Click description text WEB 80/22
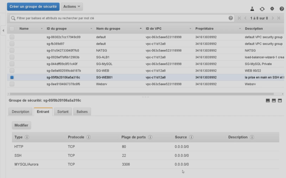 point(253,70)
